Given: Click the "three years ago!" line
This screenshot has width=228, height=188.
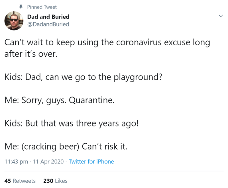Looking at the screenshot, I should 71,123.
